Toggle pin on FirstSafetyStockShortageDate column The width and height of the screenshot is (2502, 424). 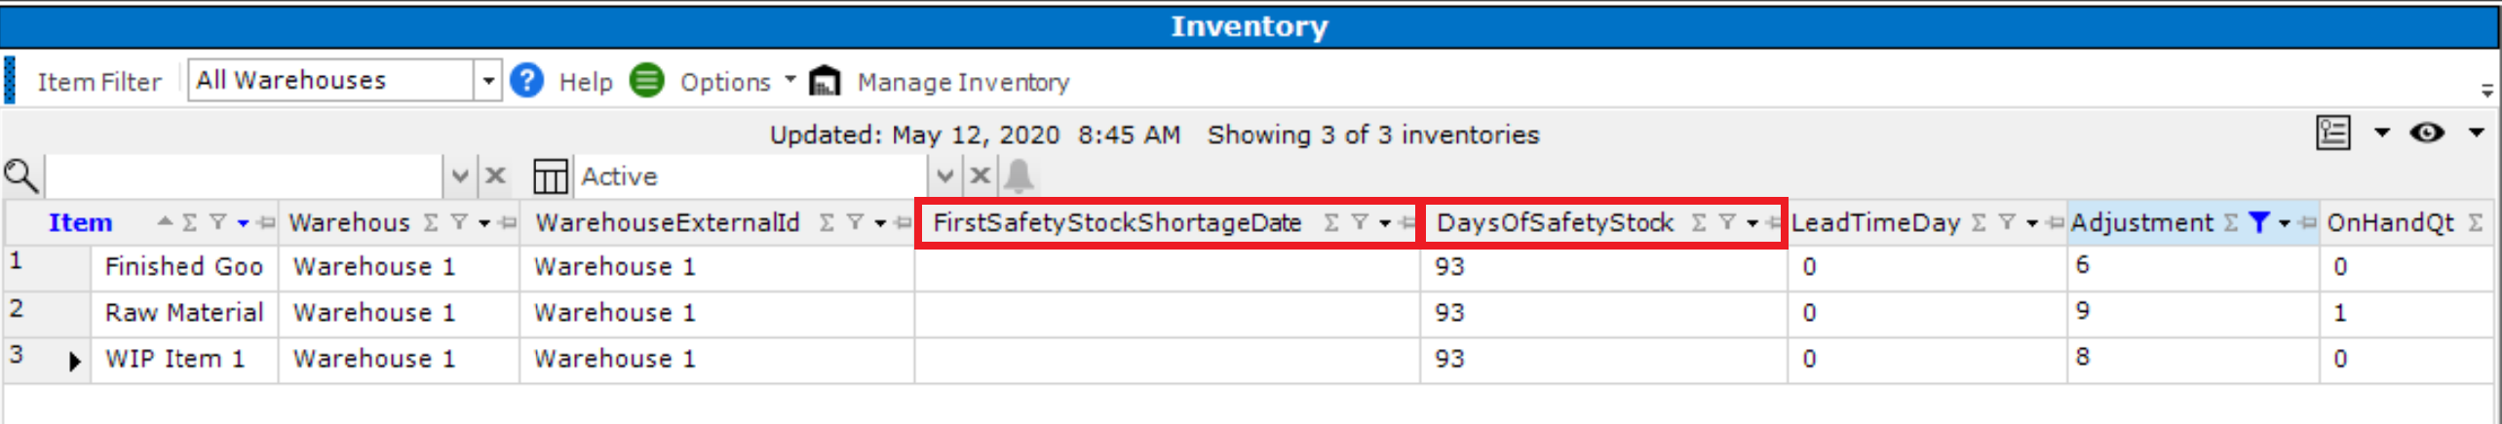pos(1406,223)
